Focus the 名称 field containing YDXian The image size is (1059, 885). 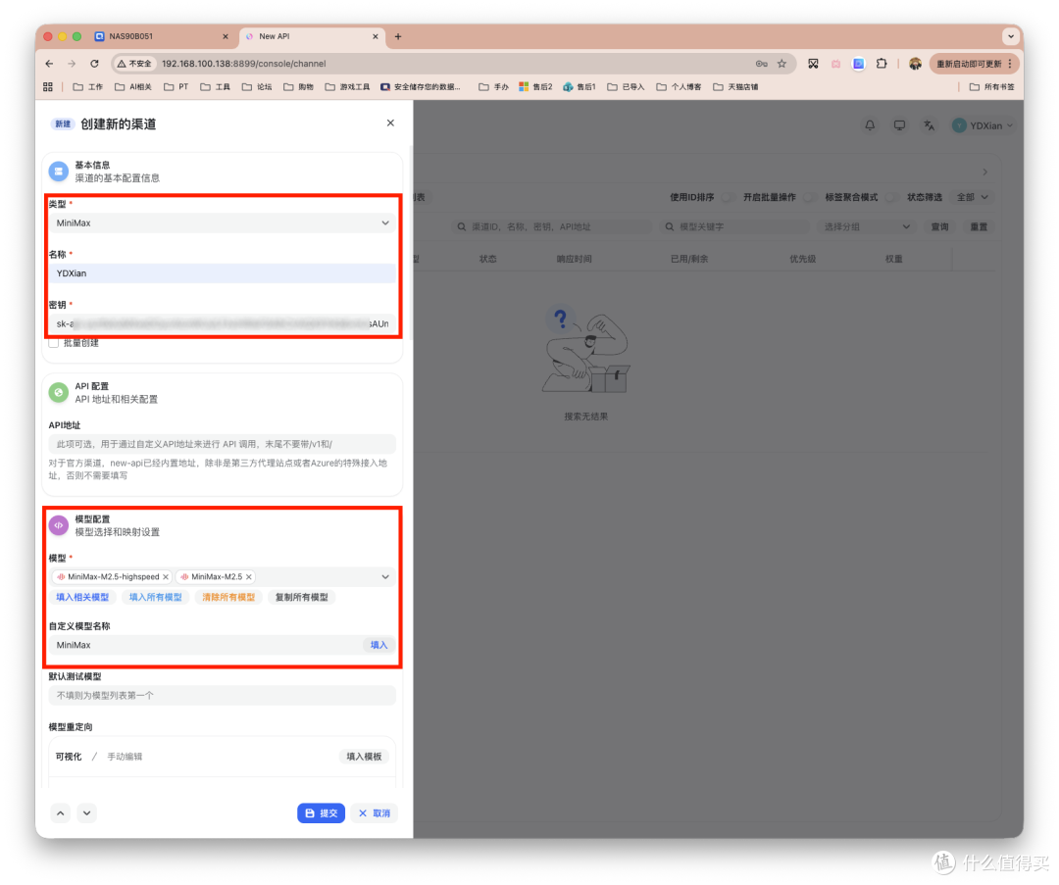click(x=223, y=273)
